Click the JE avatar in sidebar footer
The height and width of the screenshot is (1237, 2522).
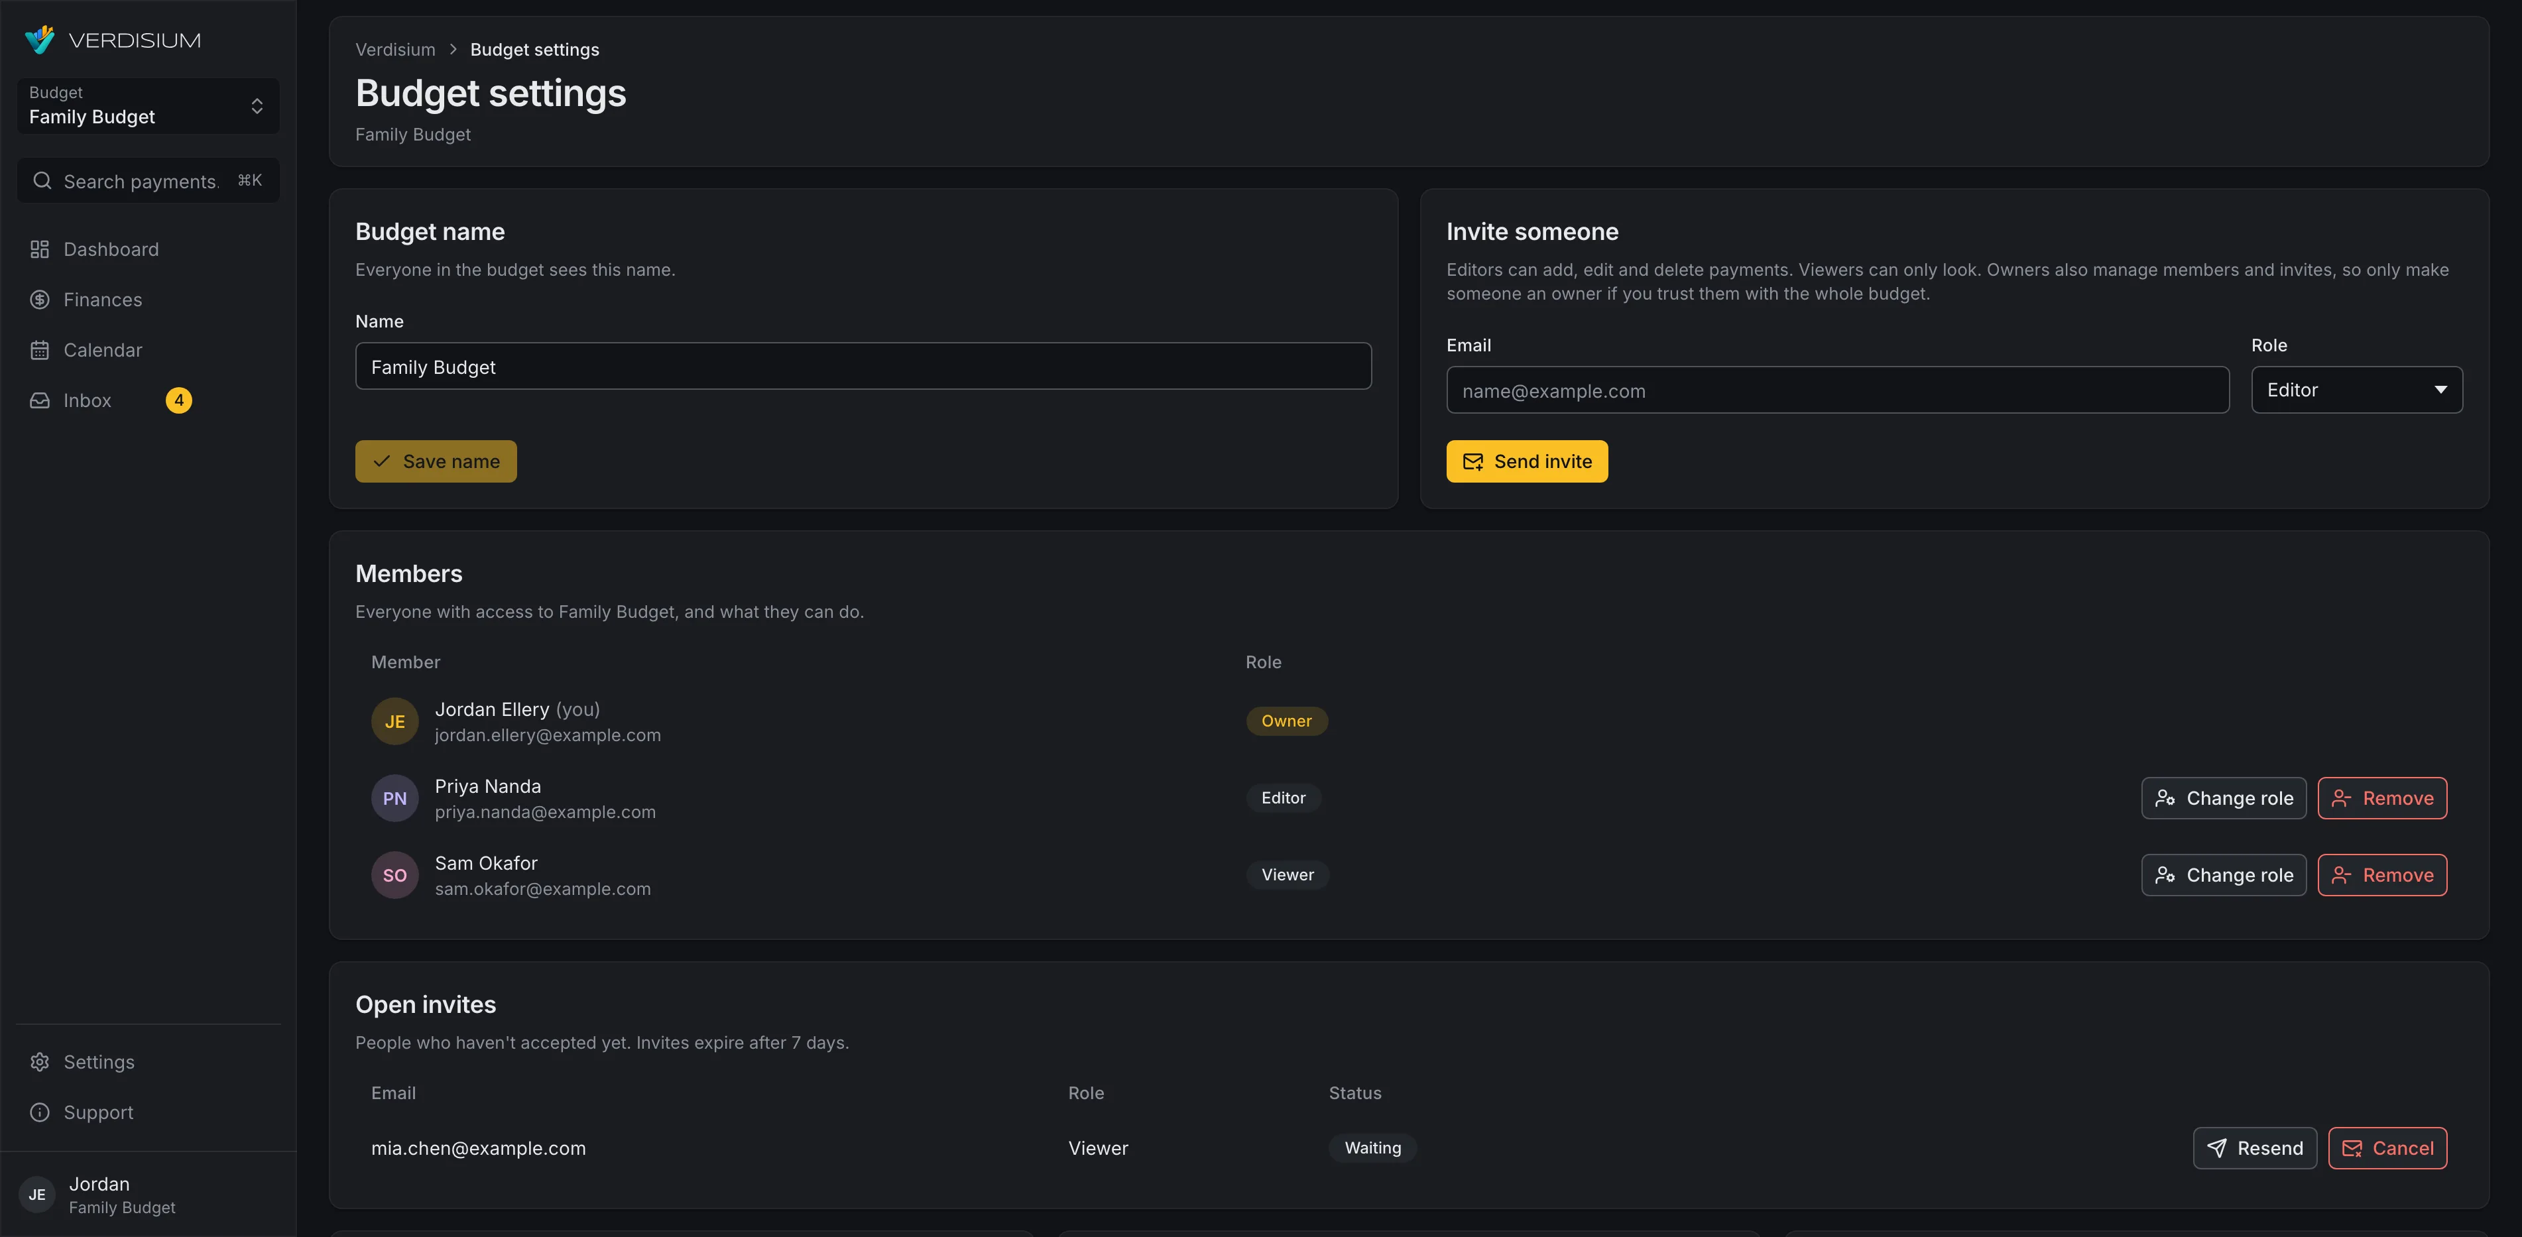tap(37, 1195)
